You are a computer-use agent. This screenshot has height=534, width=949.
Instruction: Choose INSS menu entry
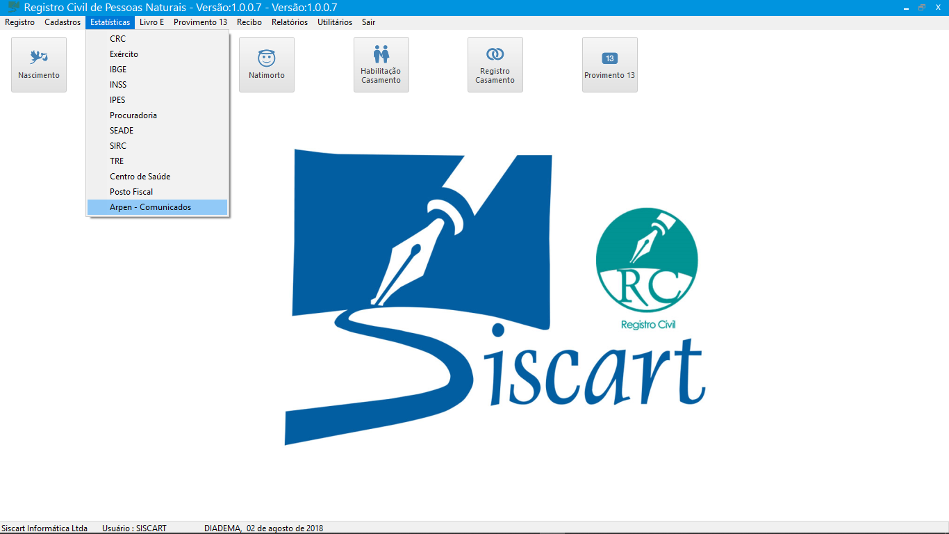click(x=157, y=85)
